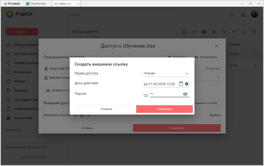Image resolution: width=264 pixels, height=166 pixels.
Task: Open the user profile avatar
Action: (254, 14)
